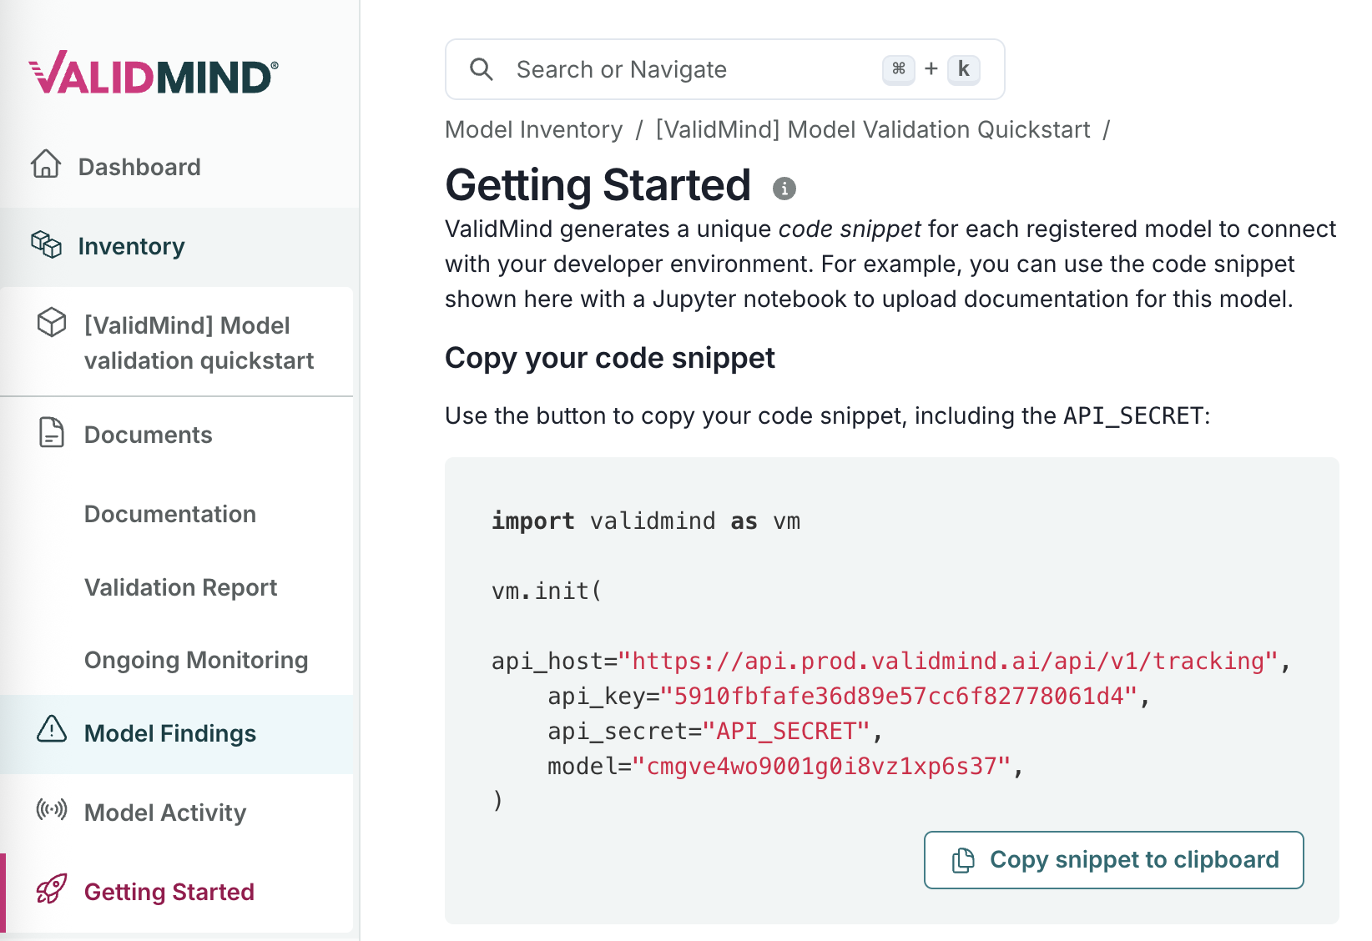Open the Model Validation Quickstart breadcrumb
This screenshot has height=941, width=1372.
coord(872,129)
